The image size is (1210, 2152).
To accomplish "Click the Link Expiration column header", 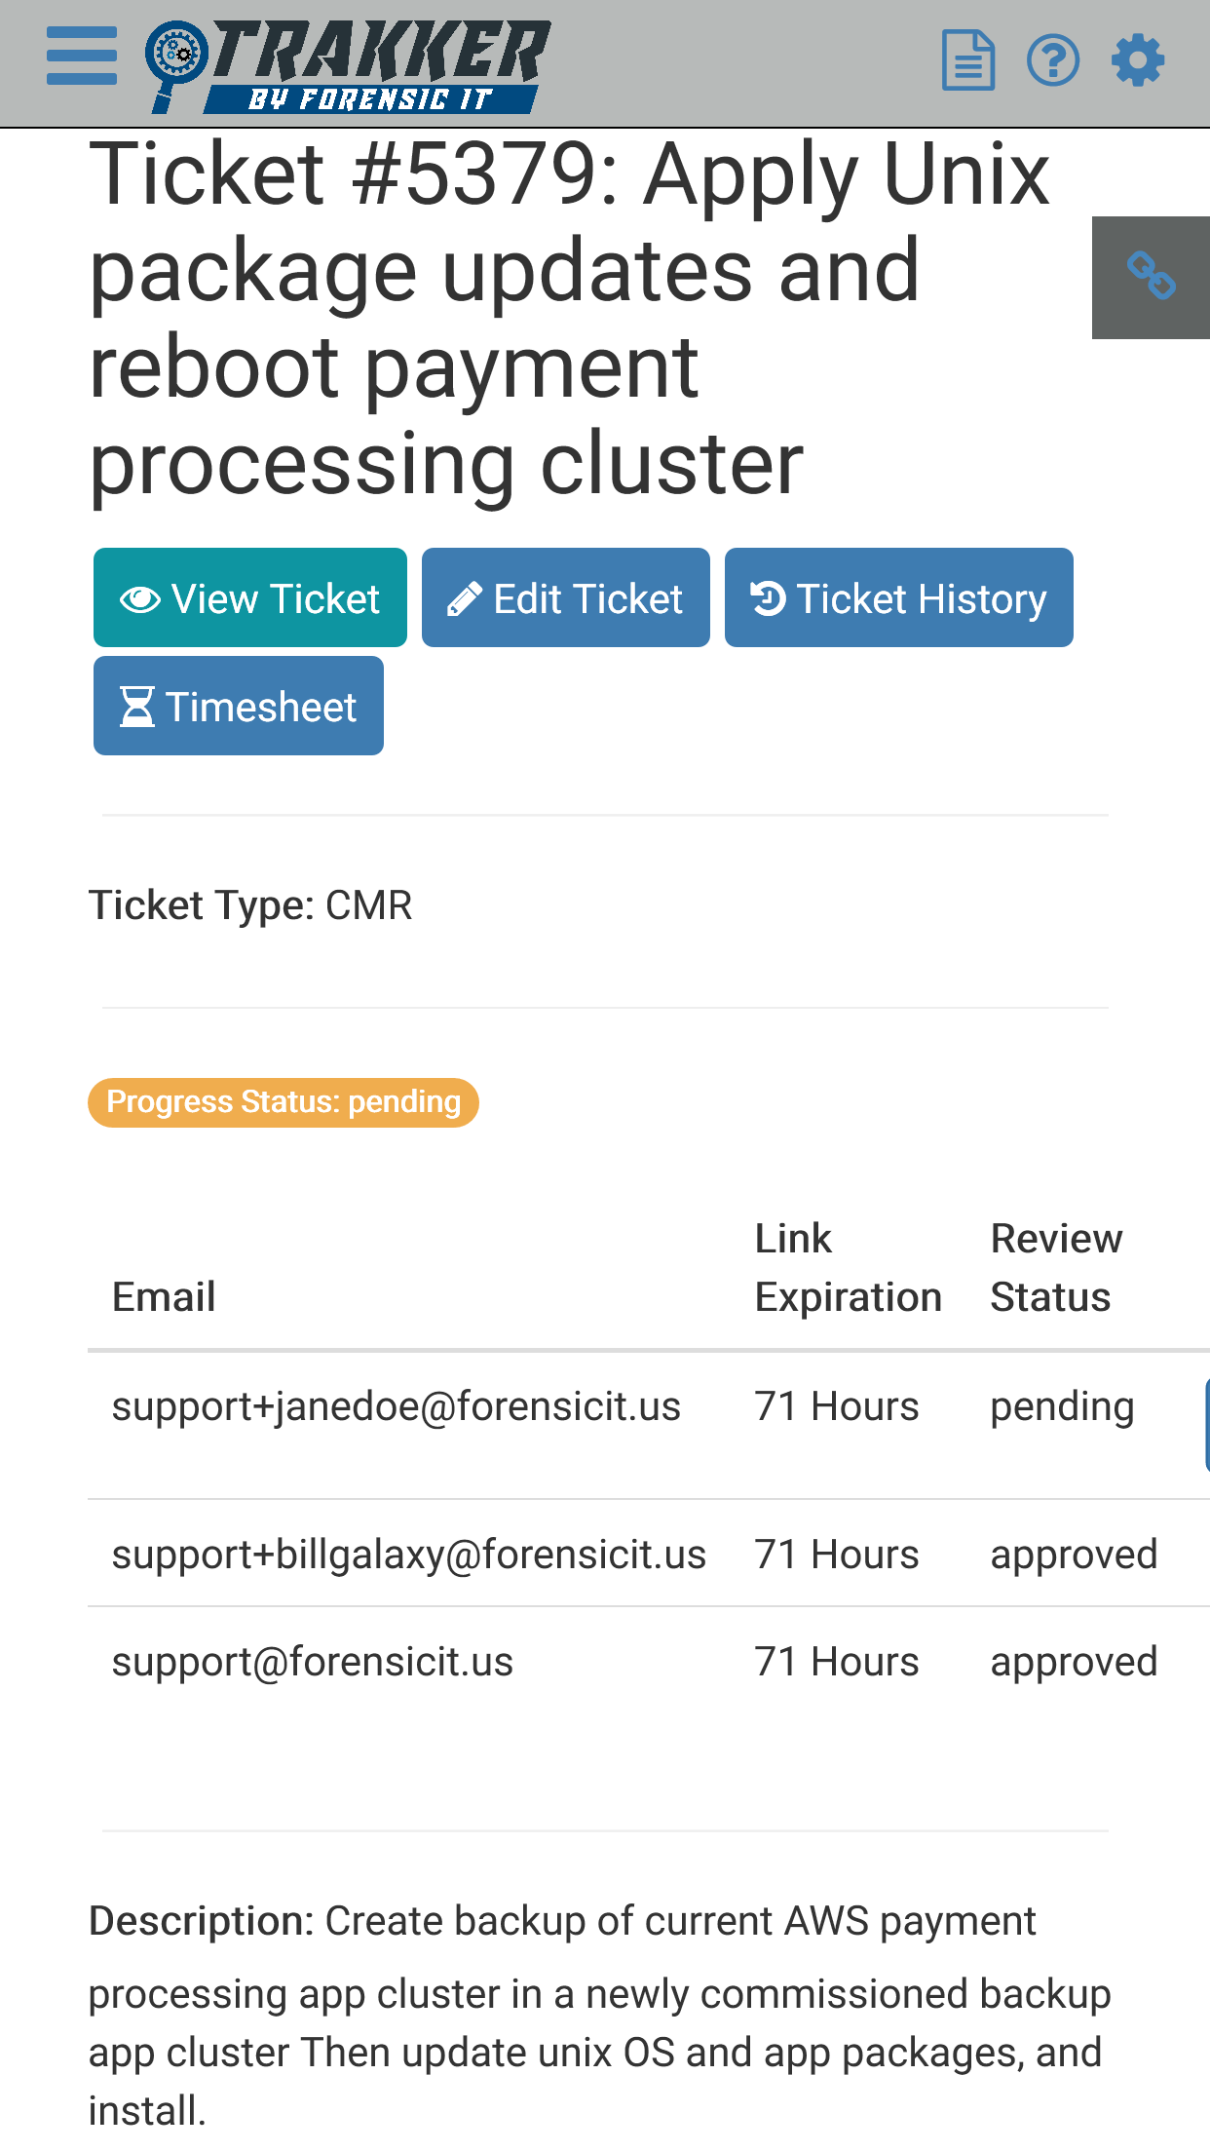I will point(849,1268).
